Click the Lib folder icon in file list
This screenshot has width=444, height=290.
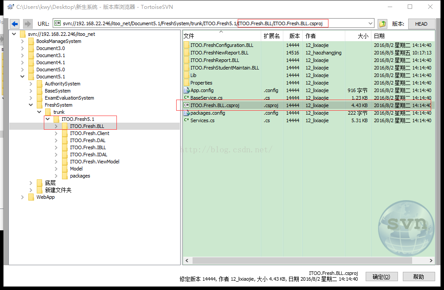186,75
